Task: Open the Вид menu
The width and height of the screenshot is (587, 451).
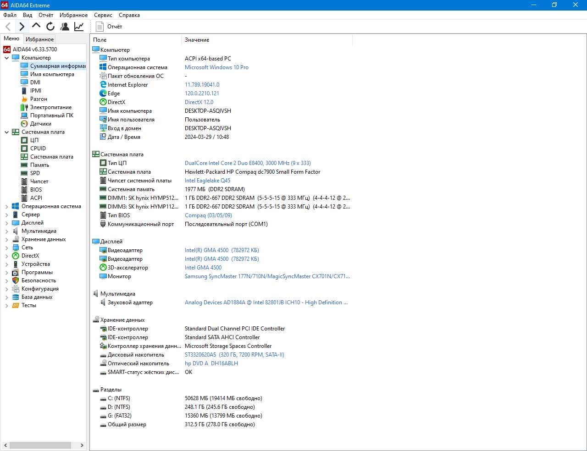Action: (28, 15)
